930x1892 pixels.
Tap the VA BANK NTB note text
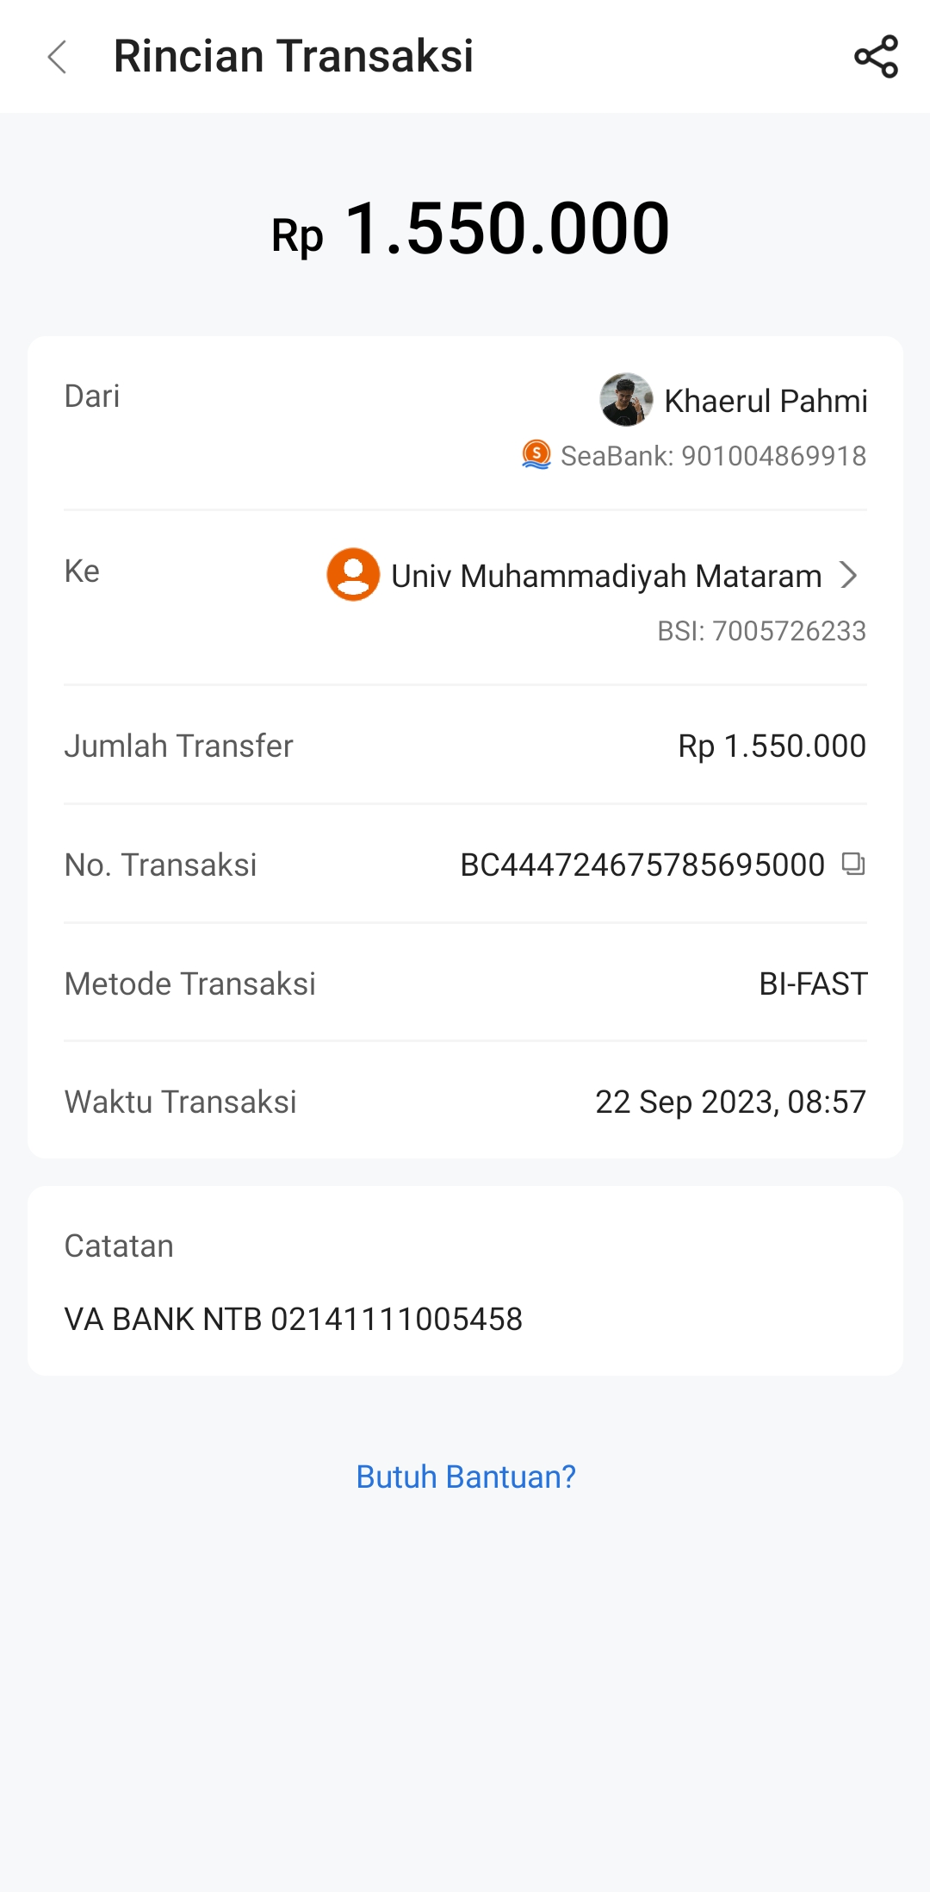pos(294,1319)
